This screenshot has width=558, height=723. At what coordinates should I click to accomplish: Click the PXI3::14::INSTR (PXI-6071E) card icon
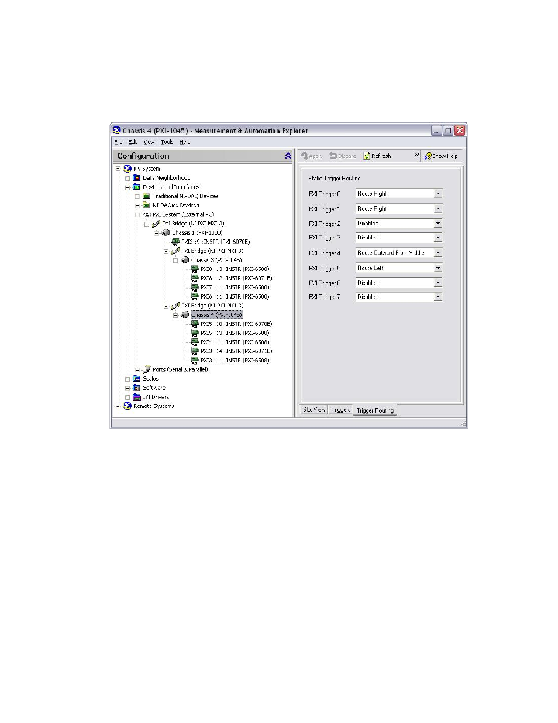195,351
